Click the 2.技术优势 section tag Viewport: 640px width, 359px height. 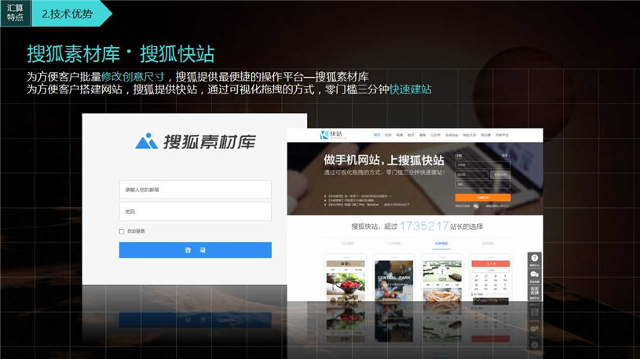[68, 13]
